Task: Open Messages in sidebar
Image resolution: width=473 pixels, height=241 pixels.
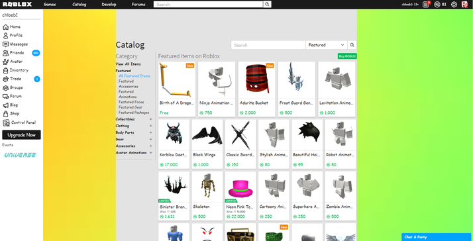Action: coord(15,44)
